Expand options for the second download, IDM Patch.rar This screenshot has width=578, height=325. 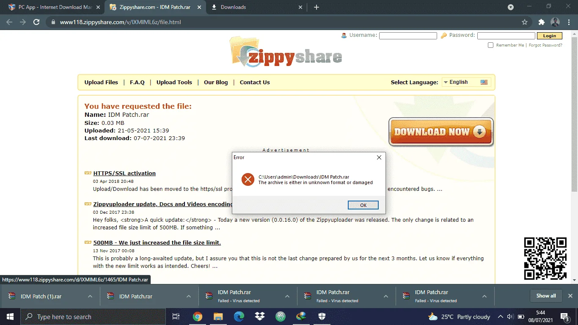pyautogui.click(x=189, y=296)
